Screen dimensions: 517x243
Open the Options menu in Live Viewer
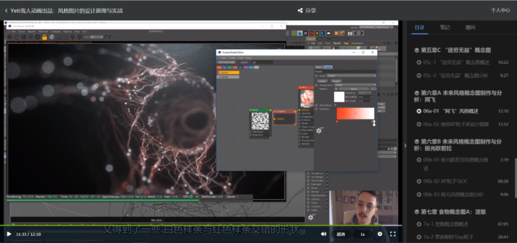coord(68,32)
